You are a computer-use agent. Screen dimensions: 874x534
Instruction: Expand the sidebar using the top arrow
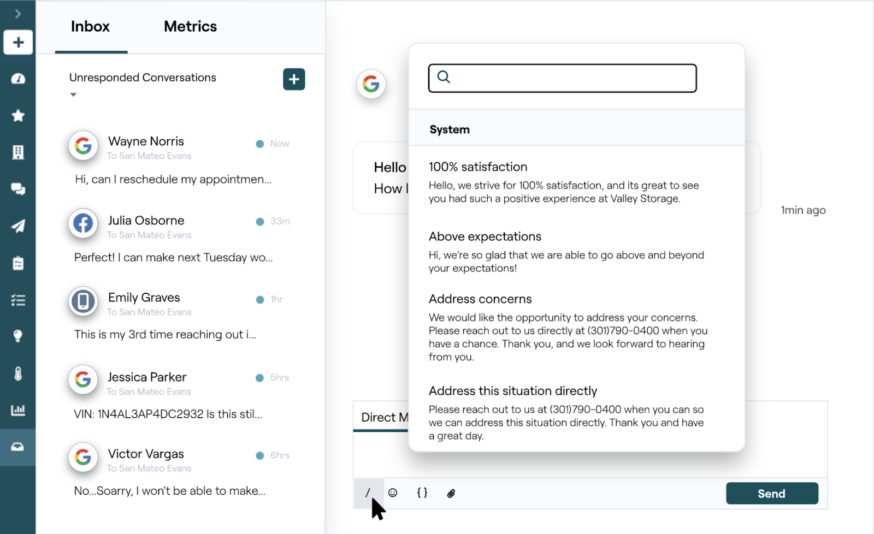18,14
